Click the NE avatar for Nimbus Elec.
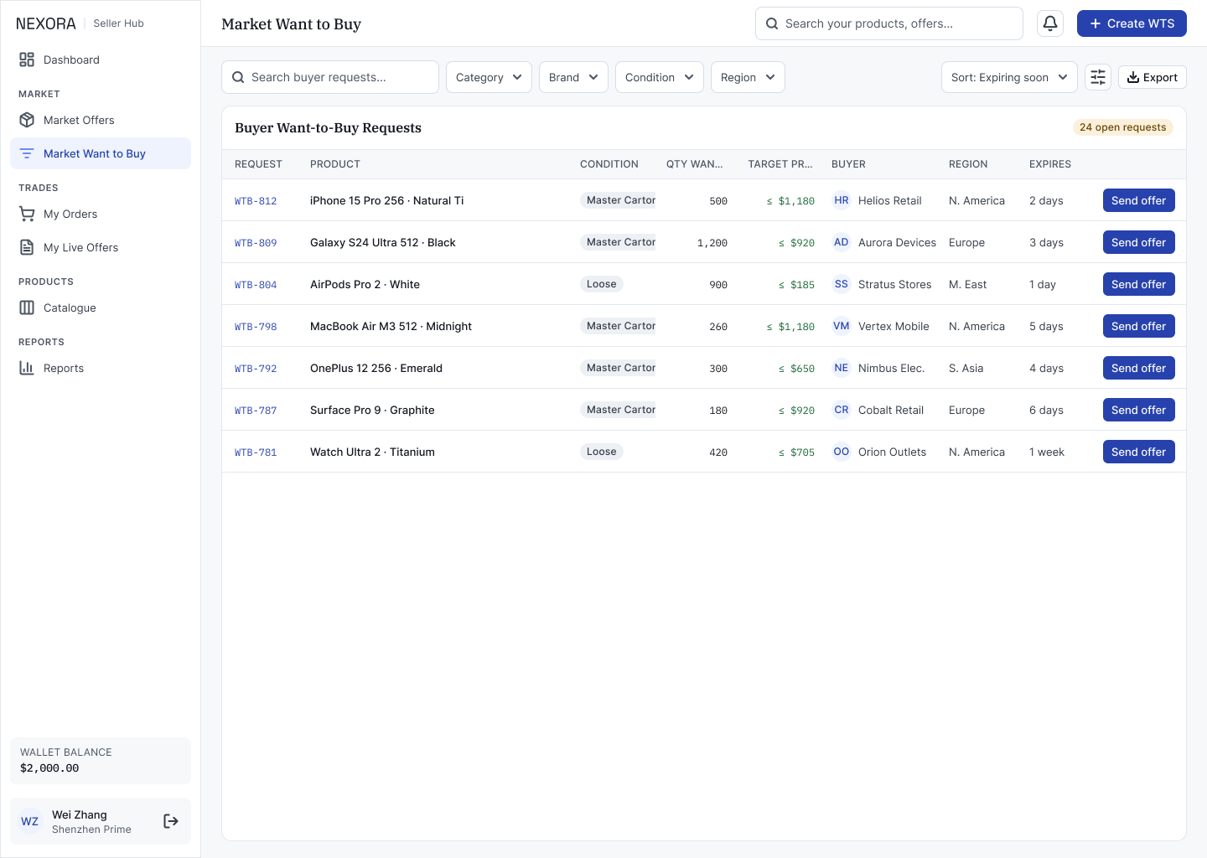 coord(842,368)
